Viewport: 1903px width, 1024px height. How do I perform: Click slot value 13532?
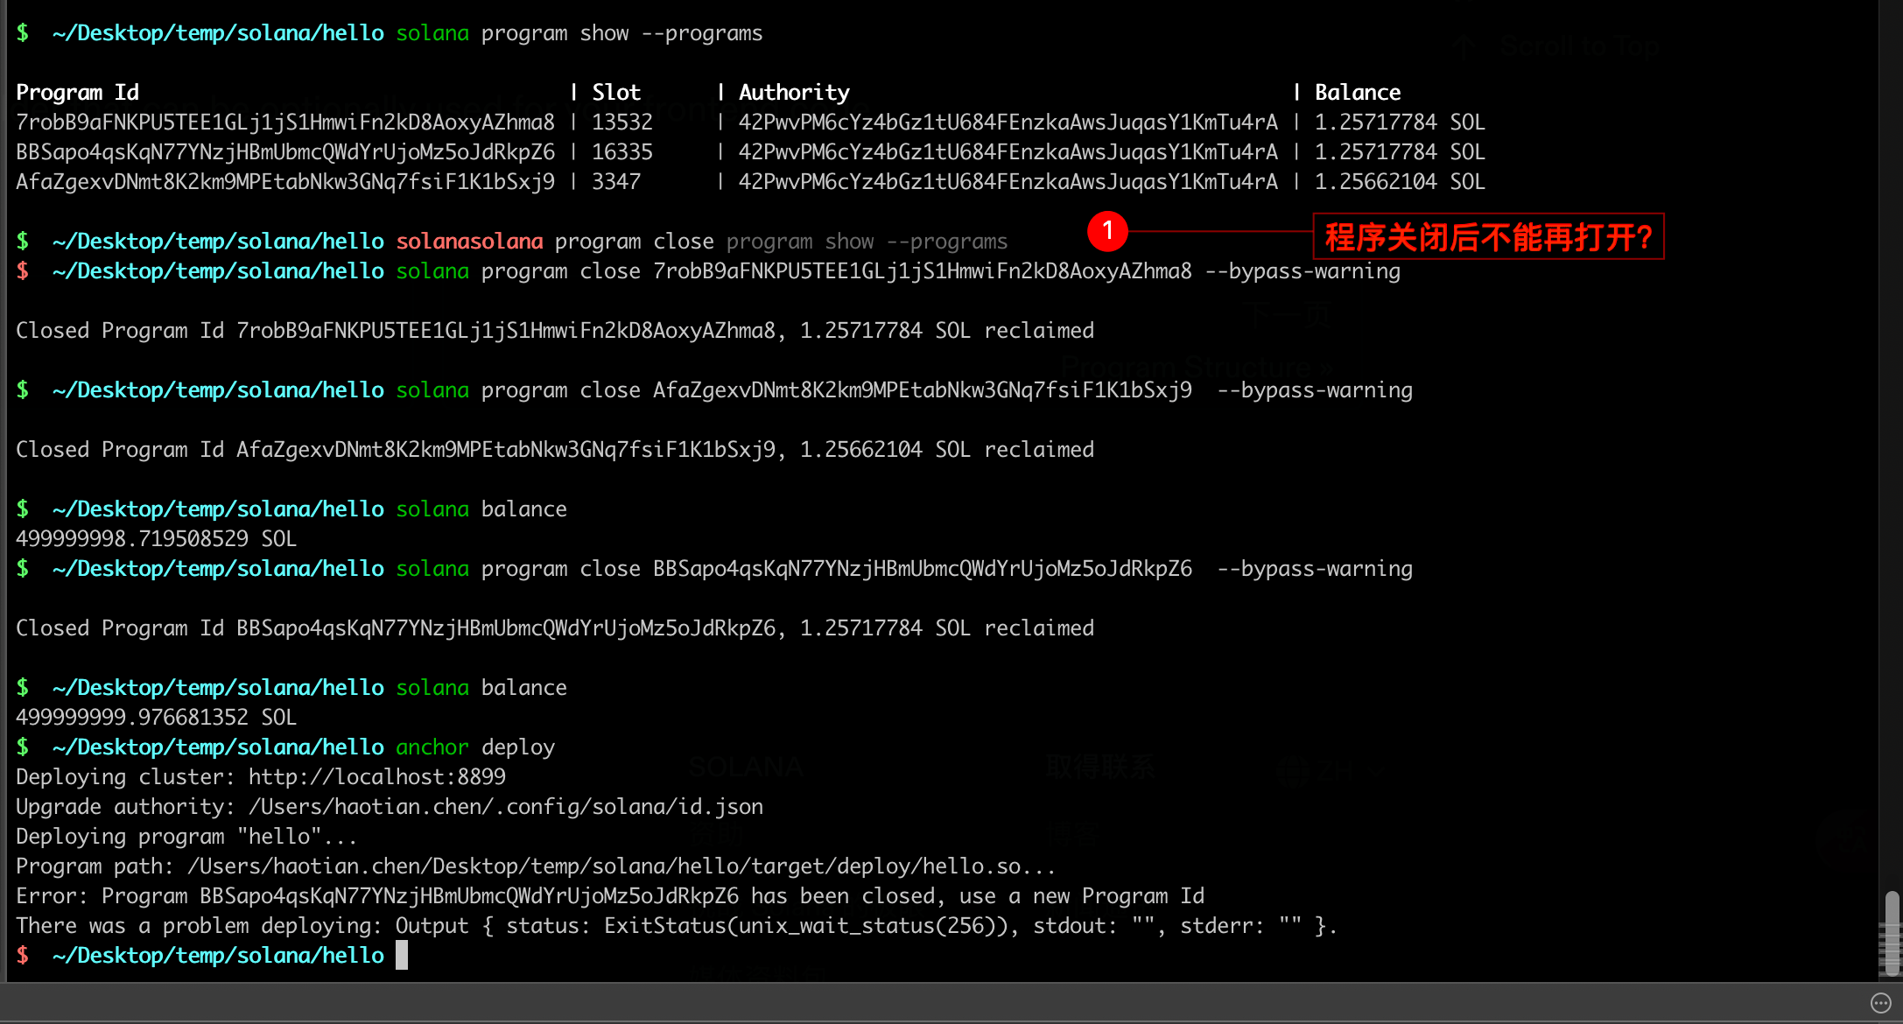[622, 123]
